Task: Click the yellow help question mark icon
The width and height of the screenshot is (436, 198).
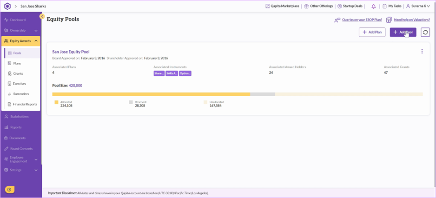Action: tap(9, 190)
